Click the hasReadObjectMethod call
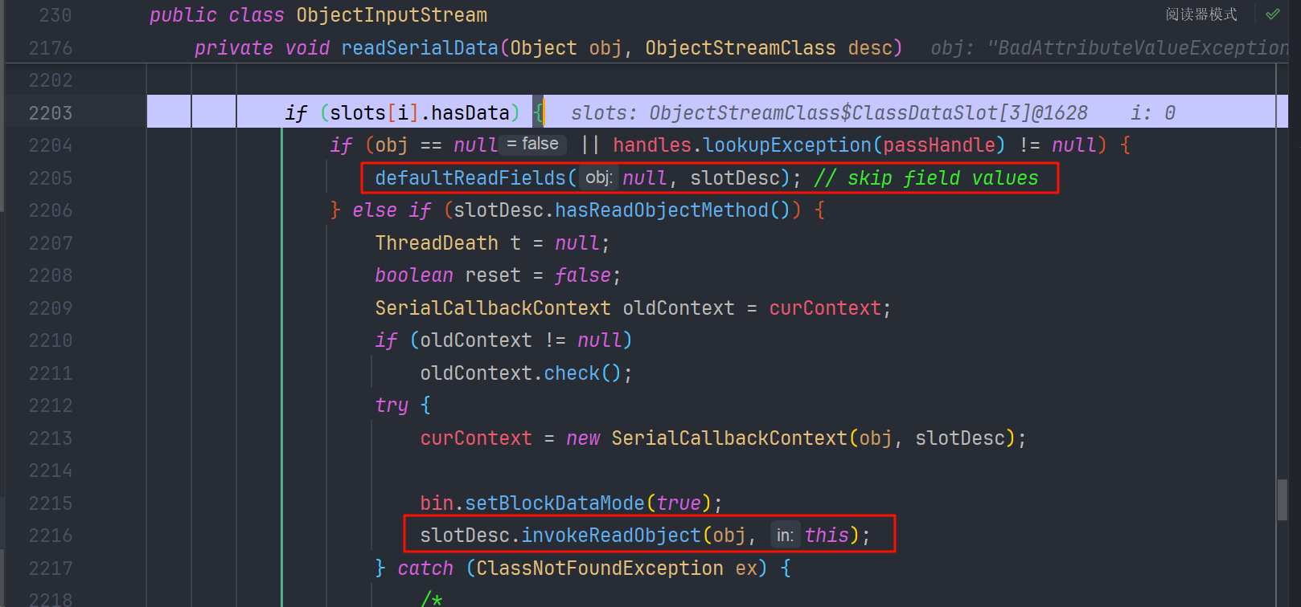 click(x=662, y=210)
